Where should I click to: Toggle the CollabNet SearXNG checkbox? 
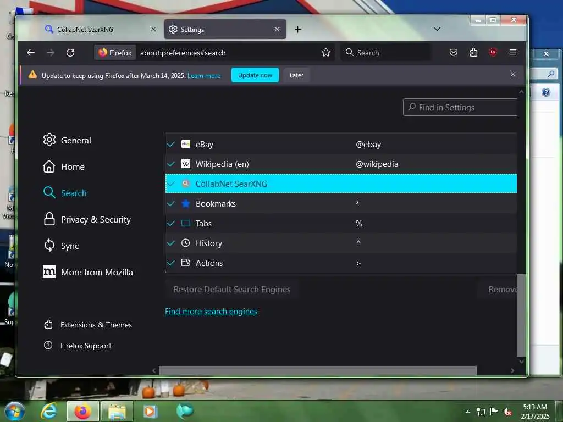(x=172, y=184)
